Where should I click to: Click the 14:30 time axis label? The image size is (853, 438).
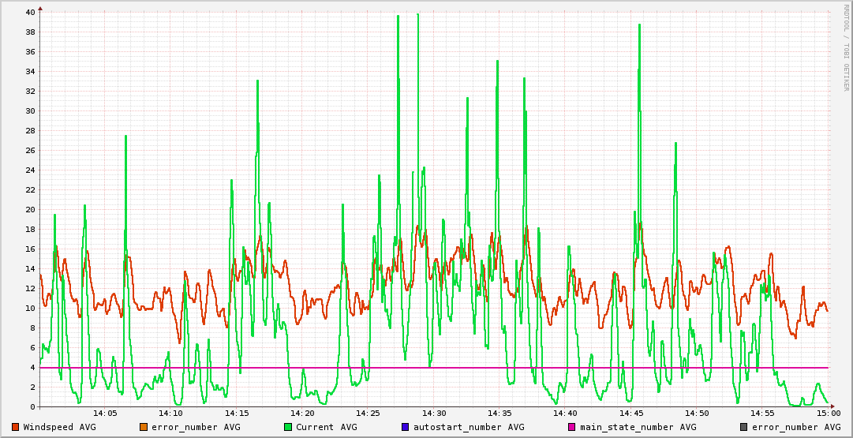coord(434,413)
